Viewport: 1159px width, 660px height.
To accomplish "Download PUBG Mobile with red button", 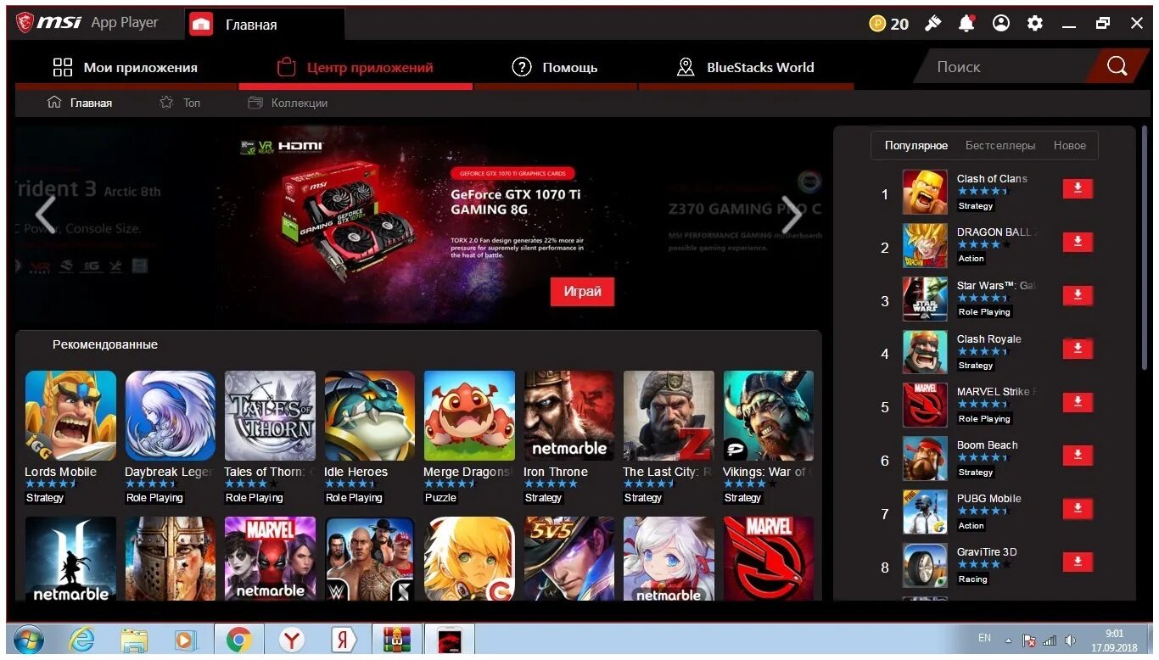I will [x=1078, y=509].
